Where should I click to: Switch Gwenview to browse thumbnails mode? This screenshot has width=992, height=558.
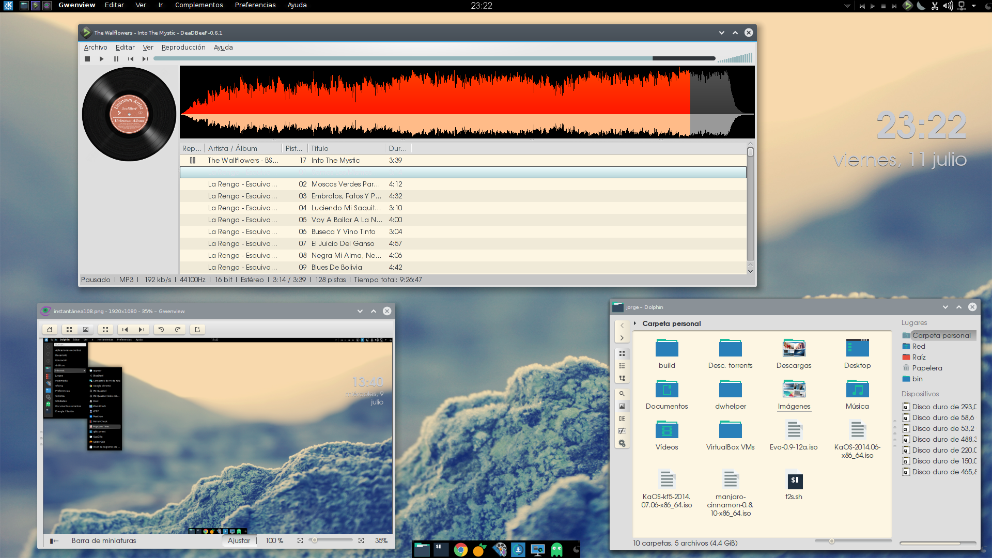point(69,330)
